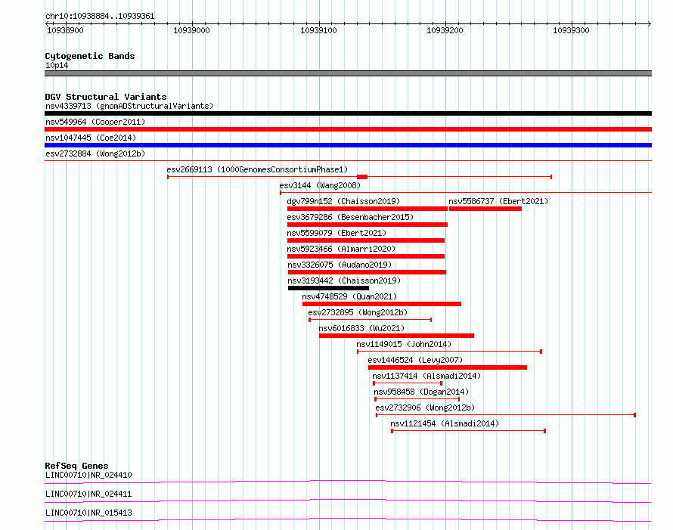Click the nsv3326075 (Audano2019) label
Image resolution: width=673 pixels, height=530 pixels.
(x=340, y=265)
